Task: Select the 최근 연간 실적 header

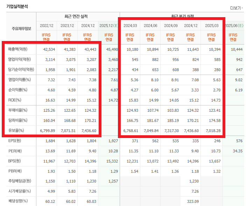Action: coord(76,16)
